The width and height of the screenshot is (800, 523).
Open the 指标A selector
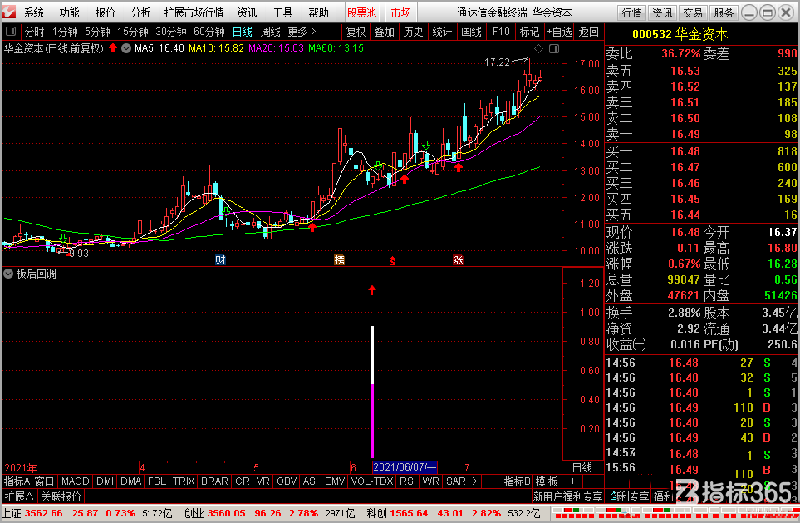pos(17,481)
